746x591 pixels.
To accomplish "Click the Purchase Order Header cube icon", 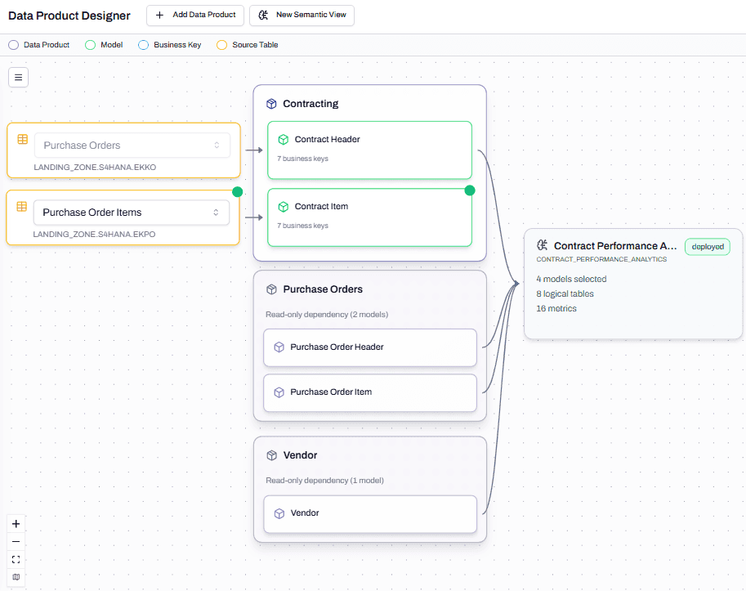I will [279, 347].
